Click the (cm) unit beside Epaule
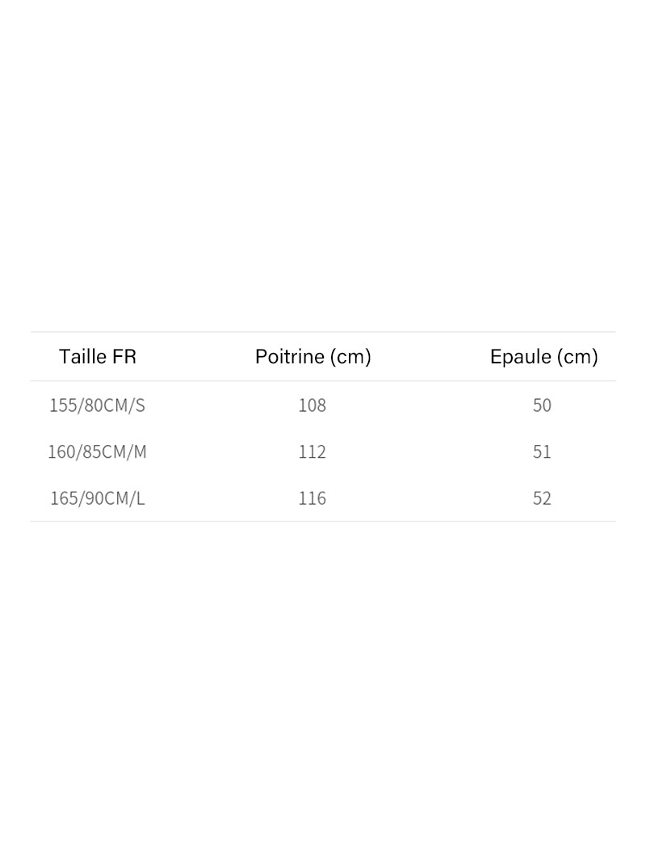 579,357
